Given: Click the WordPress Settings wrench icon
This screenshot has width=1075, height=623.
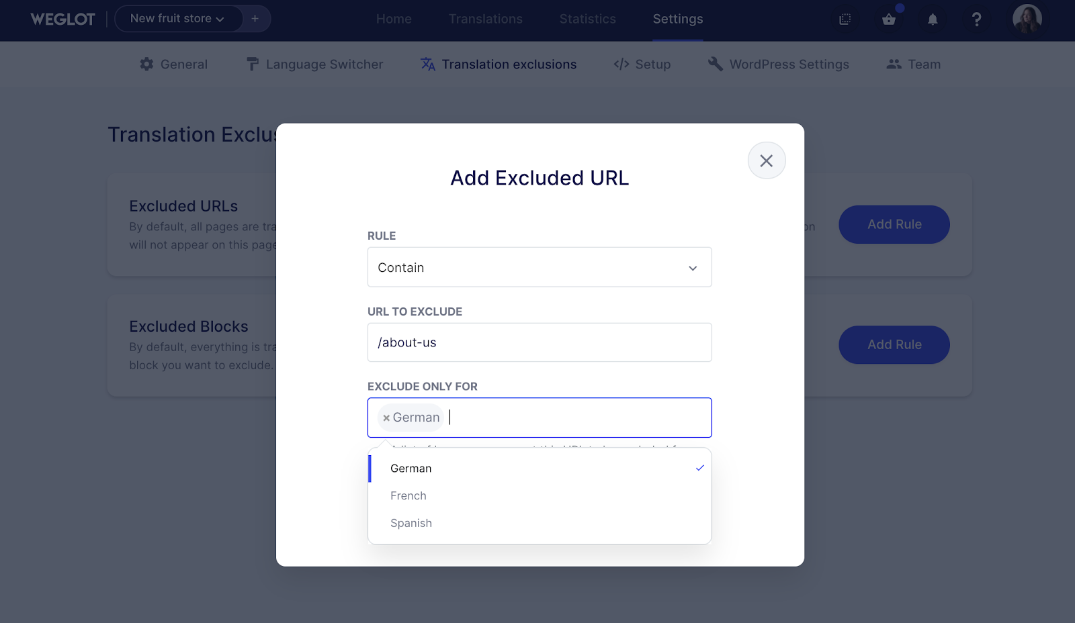Looking at the screenshot, I should point(716,64).
